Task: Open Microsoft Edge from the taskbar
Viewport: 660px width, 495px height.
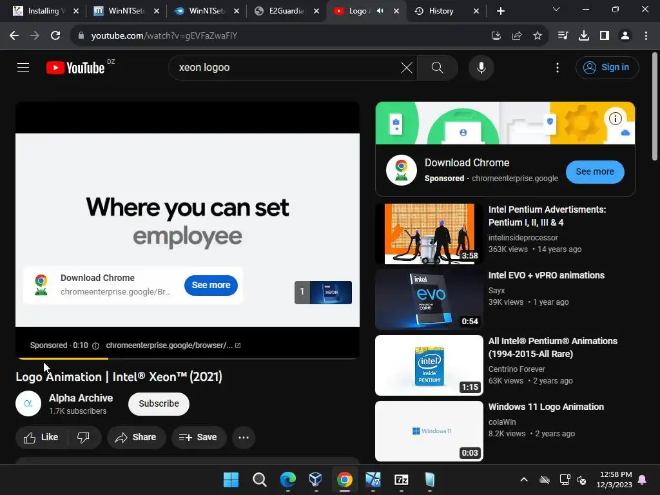Action: (288, 480)
